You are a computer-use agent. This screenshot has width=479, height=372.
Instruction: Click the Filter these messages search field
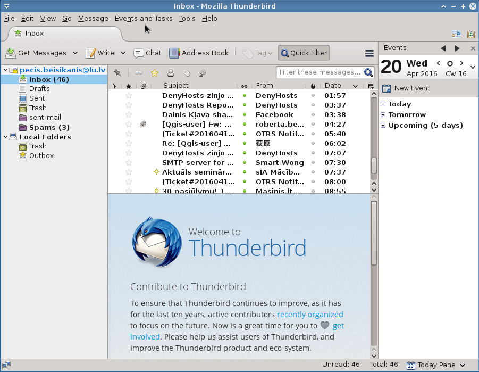point(325,72)
